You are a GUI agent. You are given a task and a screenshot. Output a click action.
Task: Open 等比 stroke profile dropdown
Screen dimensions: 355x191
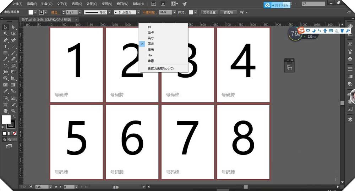coord(109,12)
